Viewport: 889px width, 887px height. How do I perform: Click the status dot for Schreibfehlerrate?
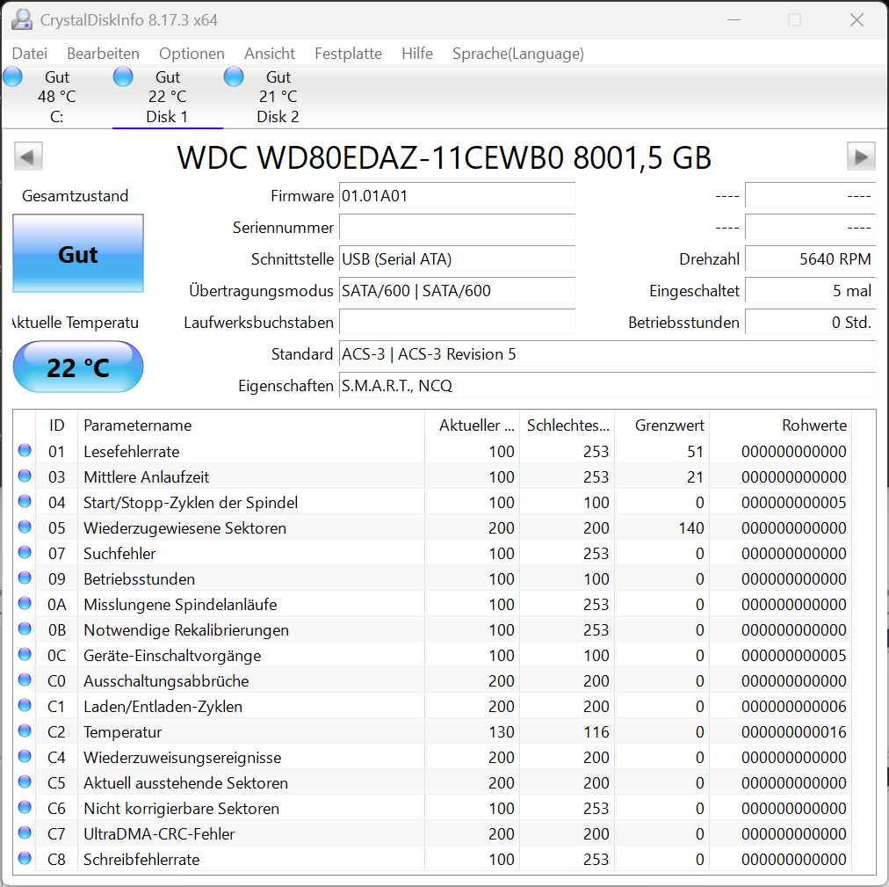(25, 859)
